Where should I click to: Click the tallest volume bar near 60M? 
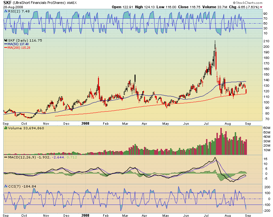(x=221, y=141)
